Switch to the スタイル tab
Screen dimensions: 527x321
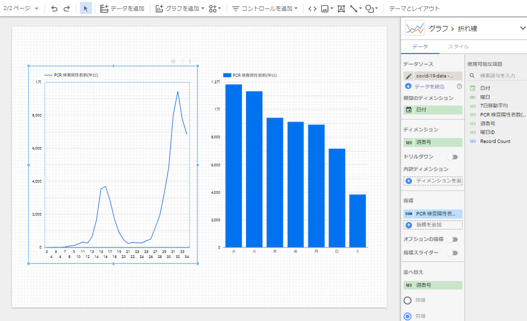click(x=458, y=46)
